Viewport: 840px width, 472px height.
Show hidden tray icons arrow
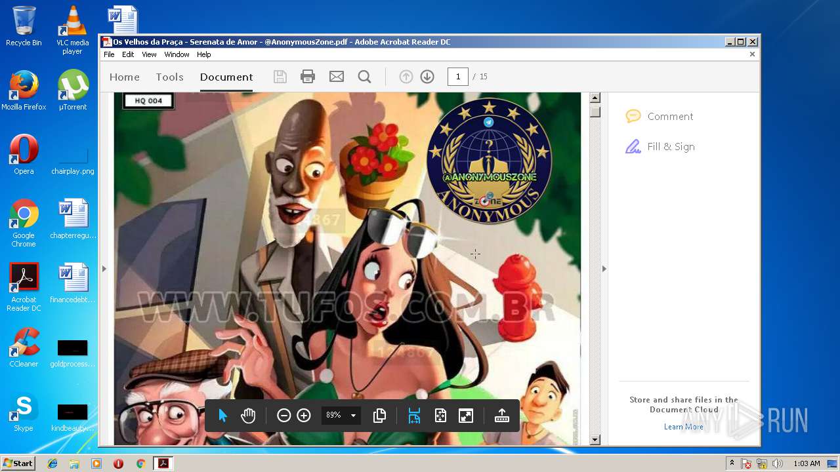732,463
